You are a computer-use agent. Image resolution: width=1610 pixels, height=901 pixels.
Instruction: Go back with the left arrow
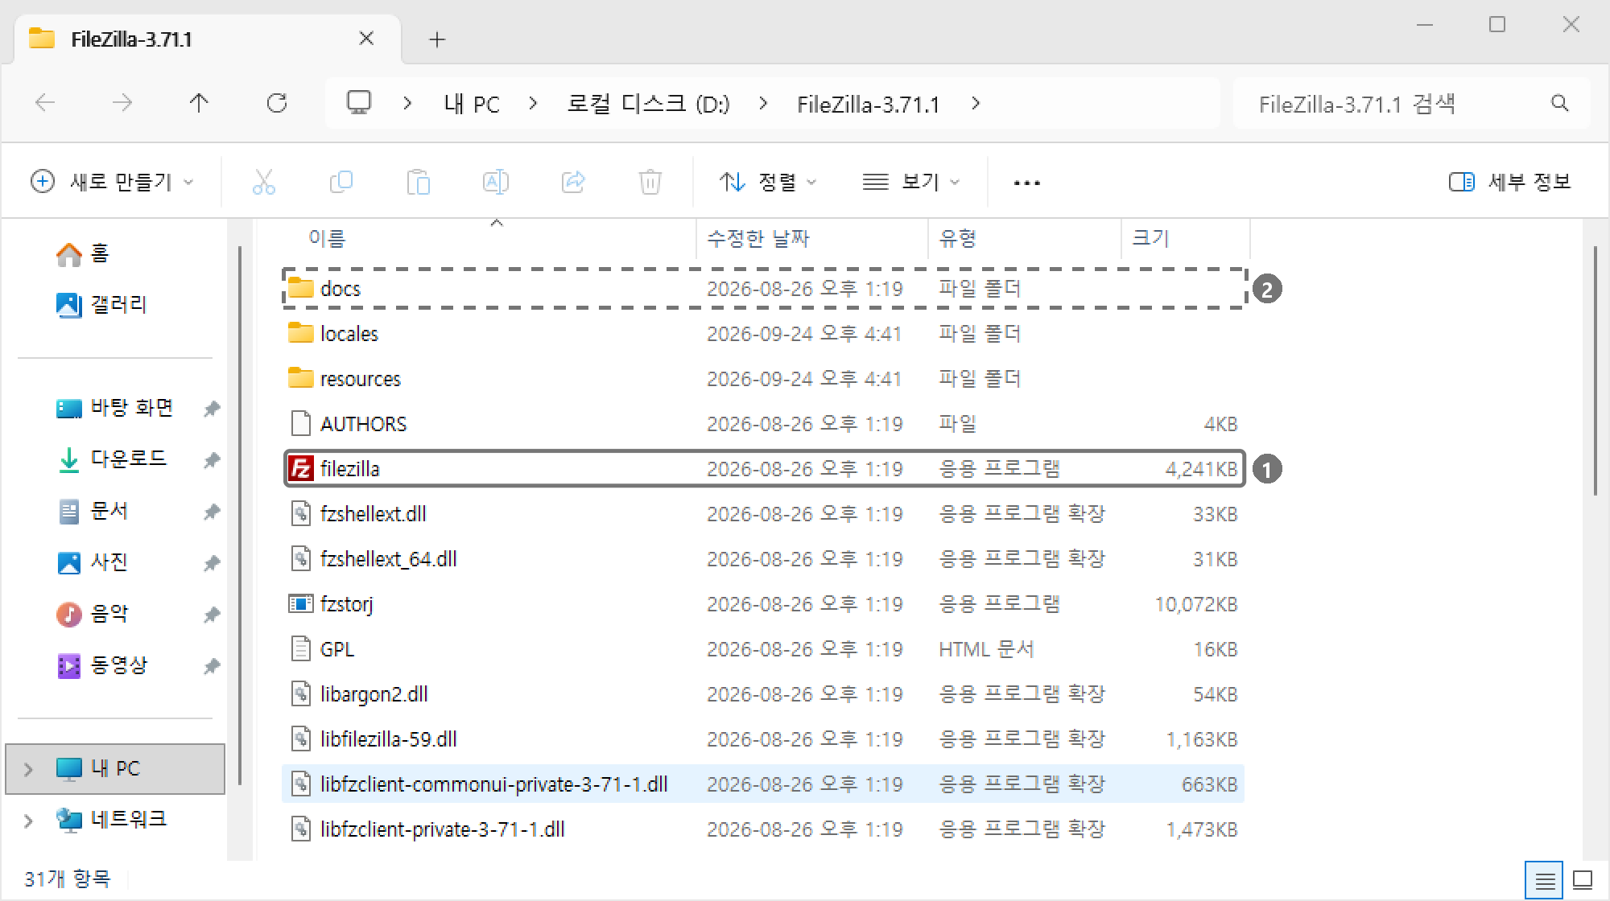click(x=45, y=103)
